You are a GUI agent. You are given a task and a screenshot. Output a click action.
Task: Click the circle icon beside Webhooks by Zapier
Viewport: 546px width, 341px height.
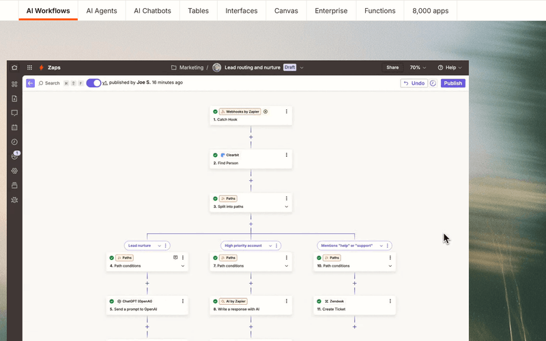pyautogui.click(x=265, y=112)
